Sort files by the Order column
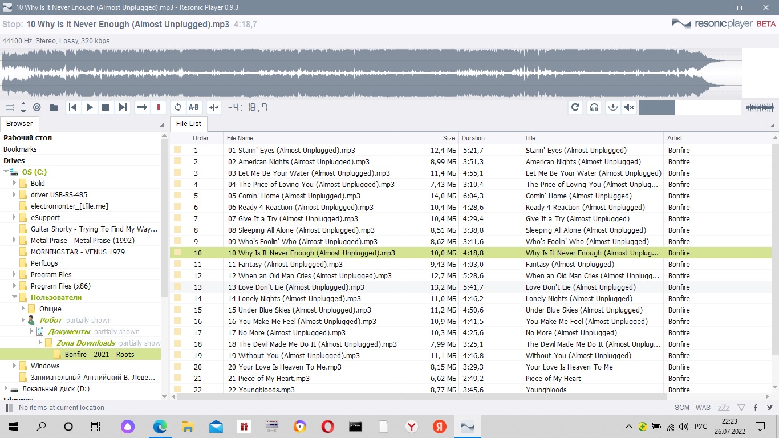 tap(206, 138)
